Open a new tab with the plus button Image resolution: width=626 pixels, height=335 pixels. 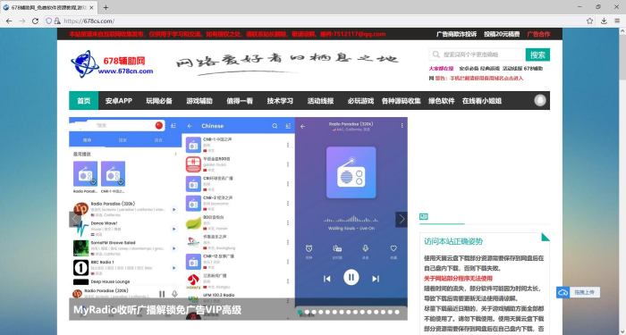click(x=106, y=7)
